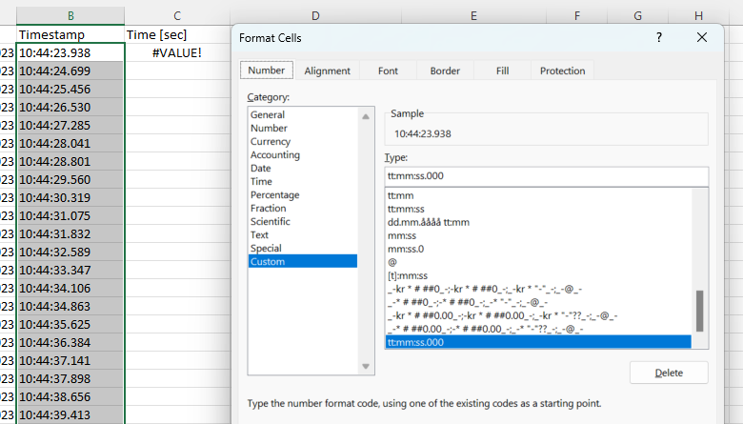This screenshot has height=424, width=743.
Task: Select cell with 10:44:28.801
Action: (70, 162)
